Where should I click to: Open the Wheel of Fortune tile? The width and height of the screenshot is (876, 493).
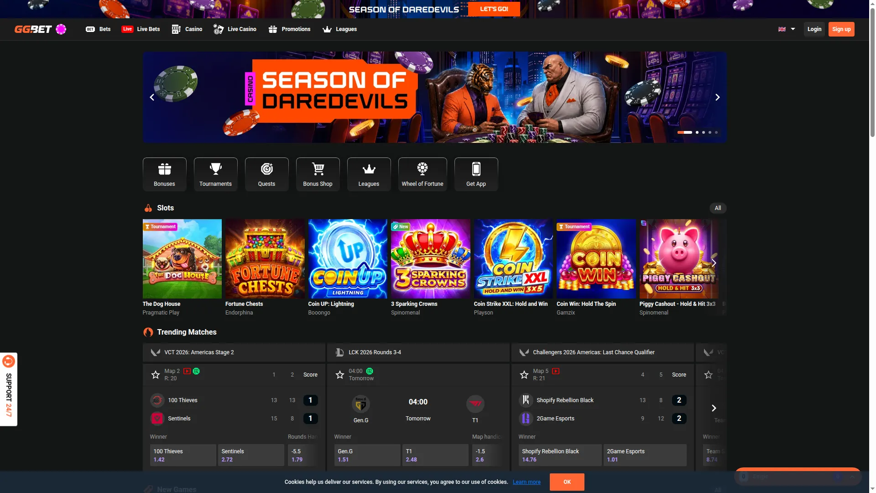click(422, 174)
